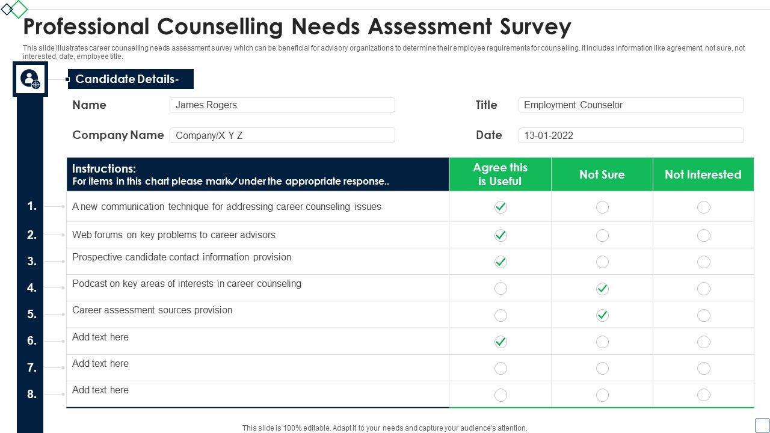This screenshot has height=433, width=770.
Task: Select 'Not Interested' for row 8
Action: 703,395
